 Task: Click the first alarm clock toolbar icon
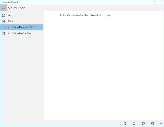pos(125,123)
